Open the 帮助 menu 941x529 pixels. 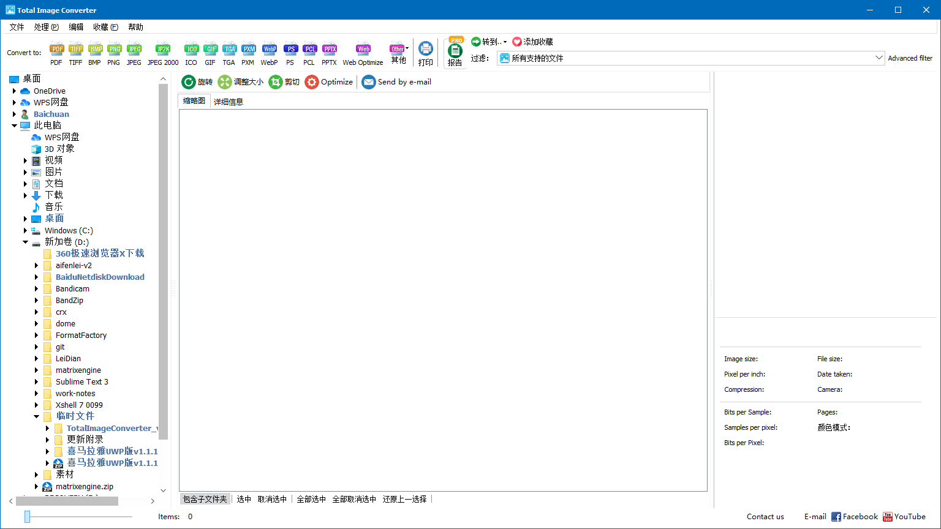[135, 26]
